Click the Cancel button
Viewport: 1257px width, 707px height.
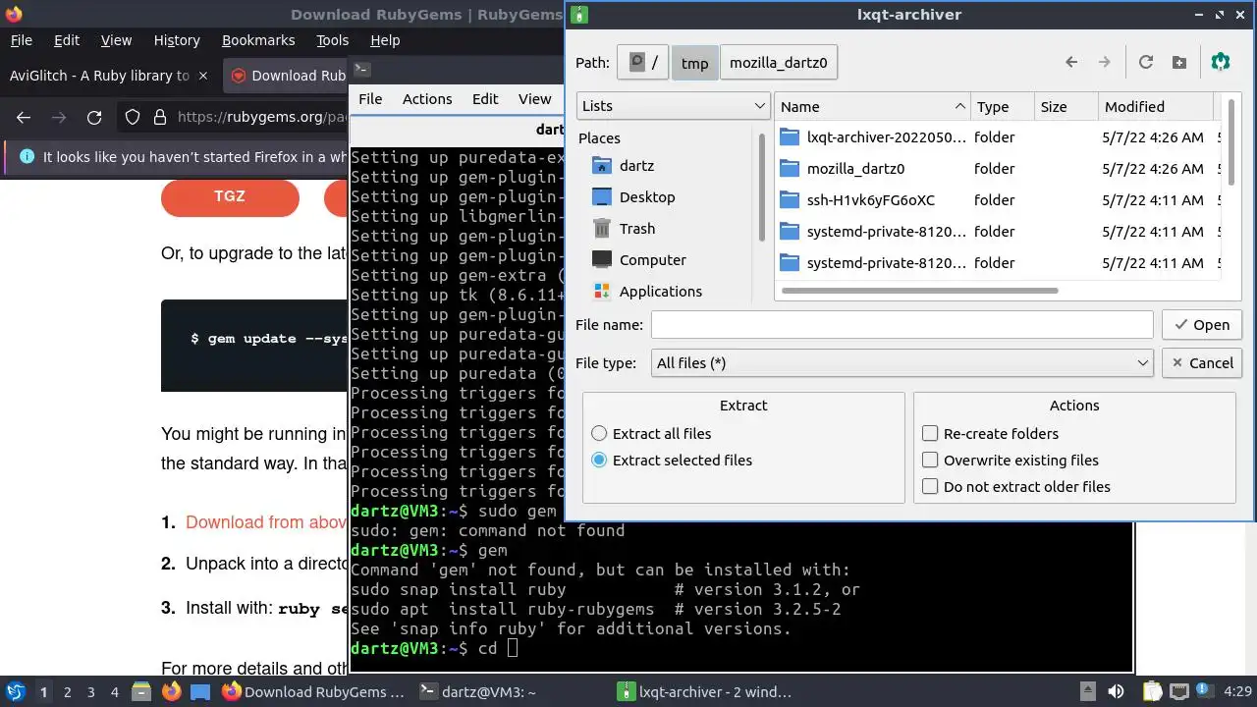click(1202, 363)
